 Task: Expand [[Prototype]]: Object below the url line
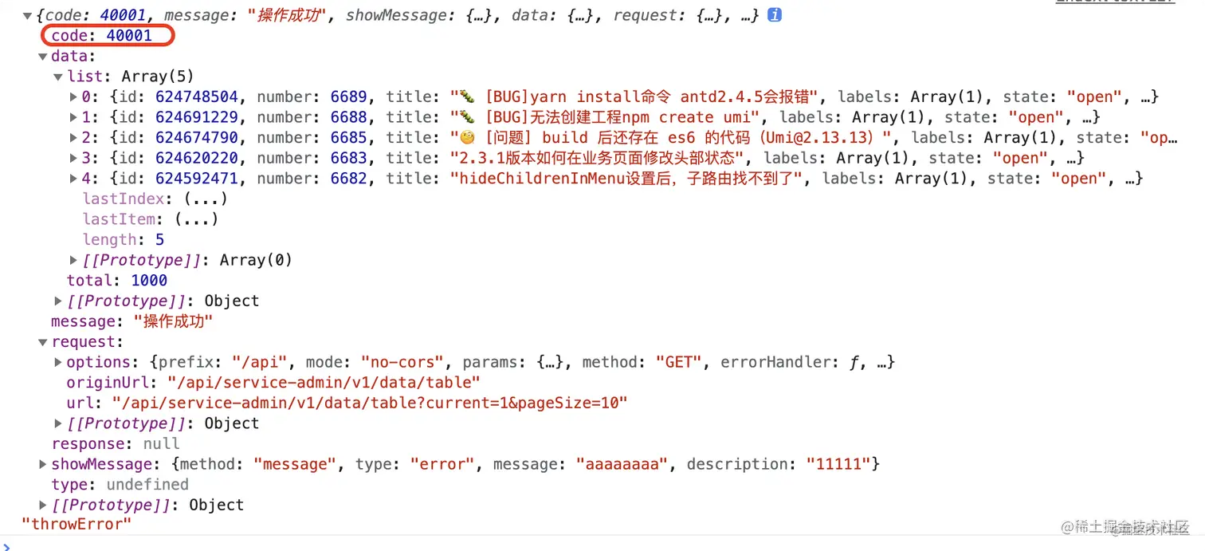point(58,423)
